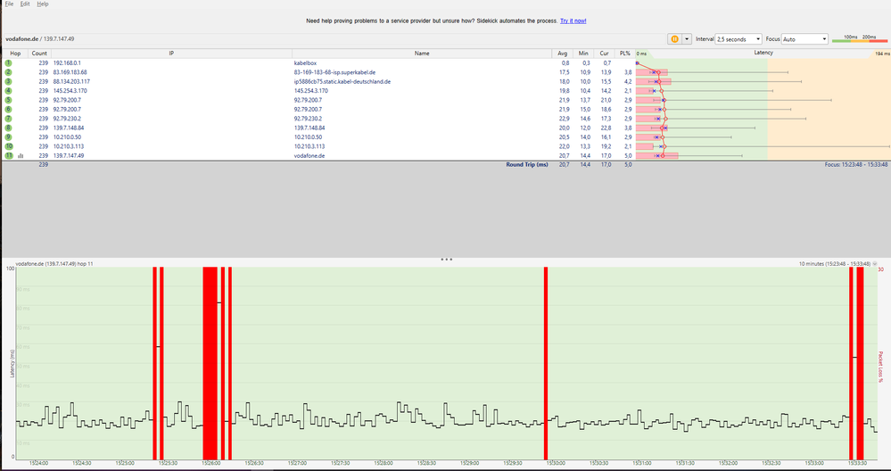891x471 pixels.
Task: Click the Latency graph column header
Action: [x=763, y=53]
